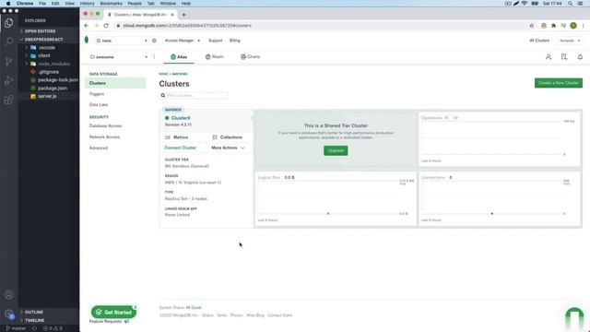Expand the node_modules folder
This screenshot has height=332, width=590.
point(53,64)
